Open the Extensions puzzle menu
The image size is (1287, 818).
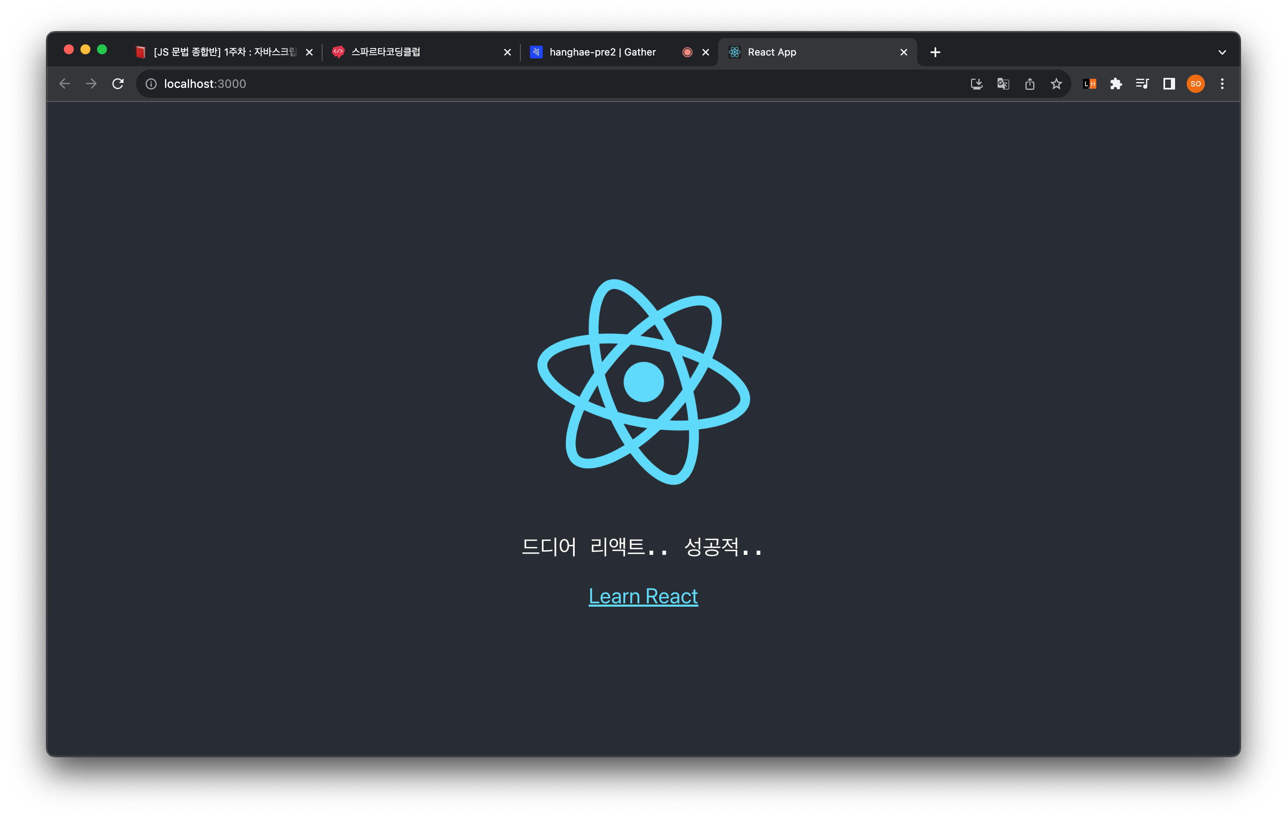1116,84
